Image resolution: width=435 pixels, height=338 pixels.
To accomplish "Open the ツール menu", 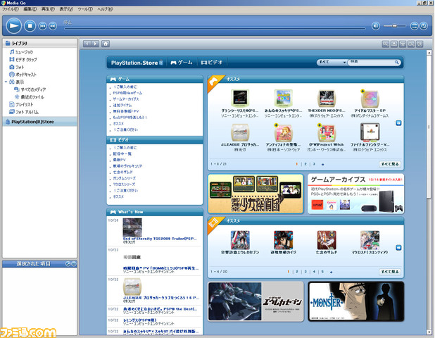I will tap(85, 9).
